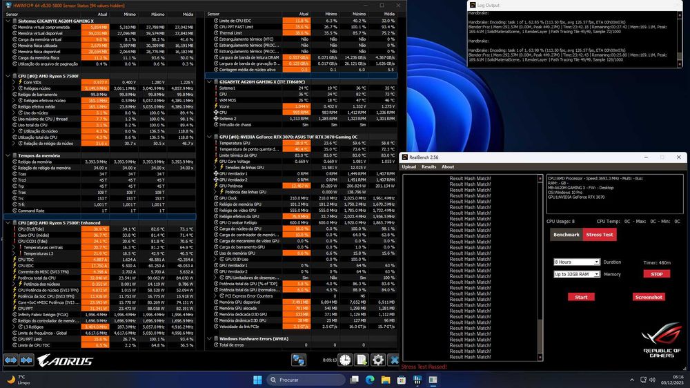Viewport: 690px width, 388px height.
Task: Open Memory dropdown Up to 32GB RAM
Action: click(576, 274)
